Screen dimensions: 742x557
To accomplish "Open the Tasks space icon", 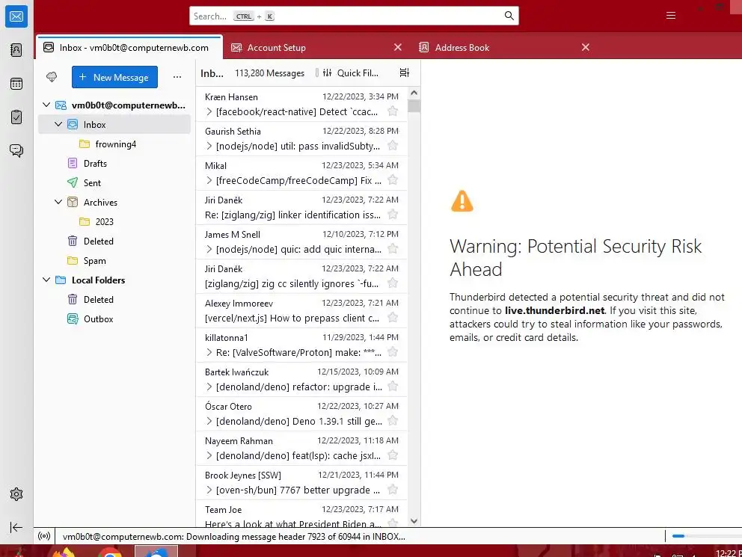I will click(x=16, y=117).
